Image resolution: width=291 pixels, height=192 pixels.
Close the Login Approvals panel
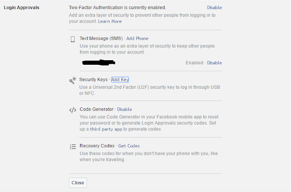[x=78, y=183]
